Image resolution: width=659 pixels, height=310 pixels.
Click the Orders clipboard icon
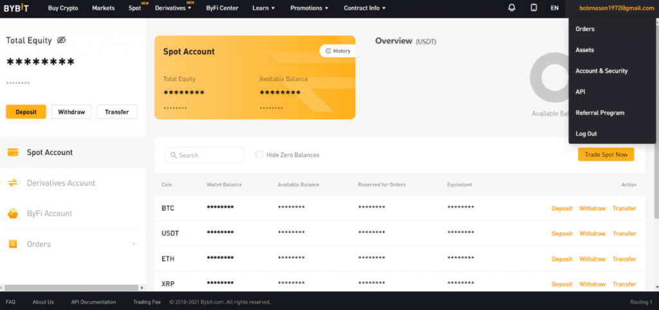(x=13, y=244)
